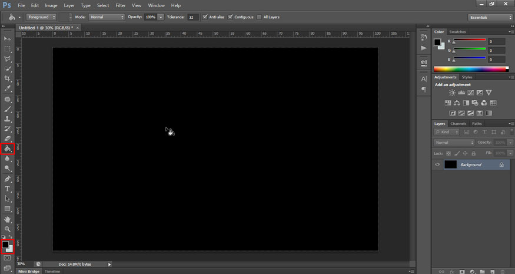Select the Move tool in the toolbar
This screenshot has height=274, width=515.
pos(8,39)
